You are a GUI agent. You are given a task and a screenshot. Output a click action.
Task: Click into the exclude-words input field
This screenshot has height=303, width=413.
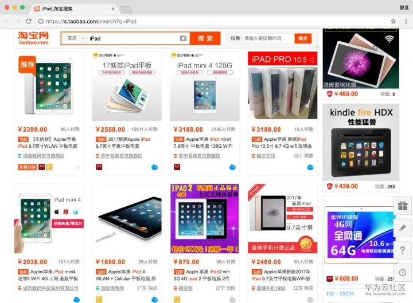click(x=268, y=38)
